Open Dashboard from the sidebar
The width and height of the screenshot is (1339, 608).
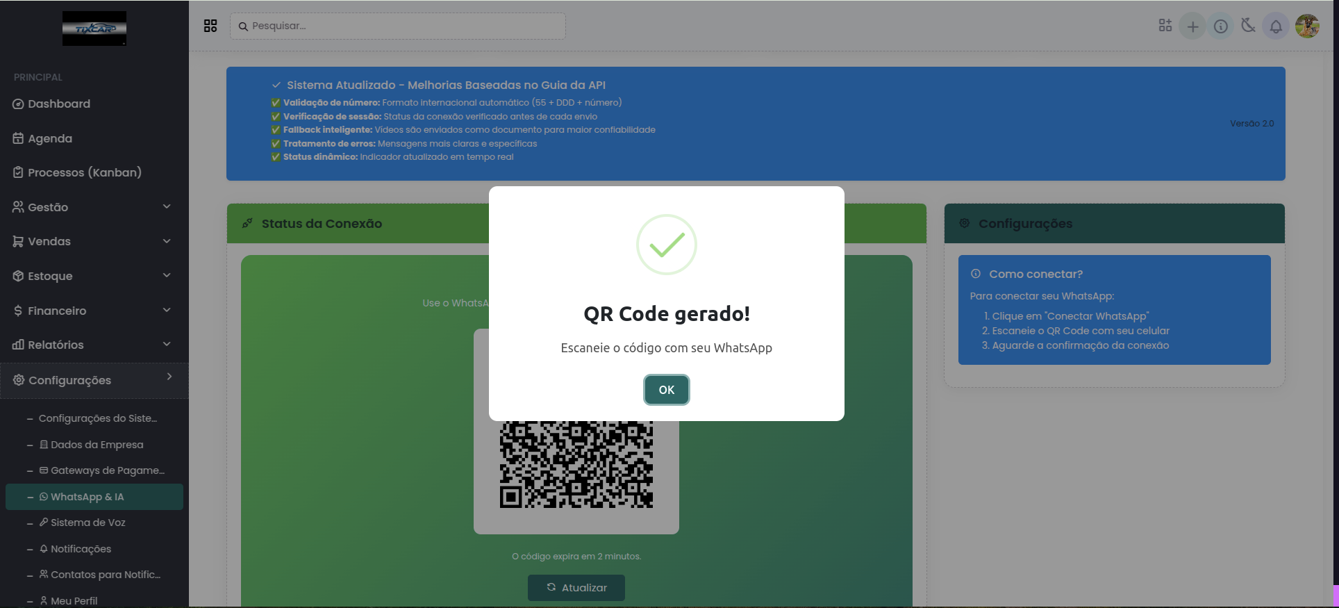(x=59, y=104)
